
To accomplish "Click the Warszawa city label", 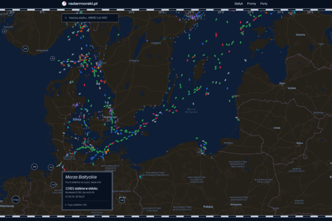I will pos(236,204).
